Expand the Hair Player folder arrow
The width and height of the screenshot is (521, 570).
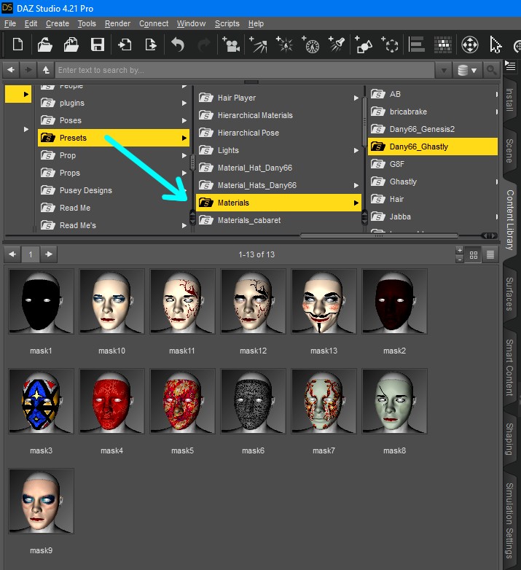tap(356, 98)
